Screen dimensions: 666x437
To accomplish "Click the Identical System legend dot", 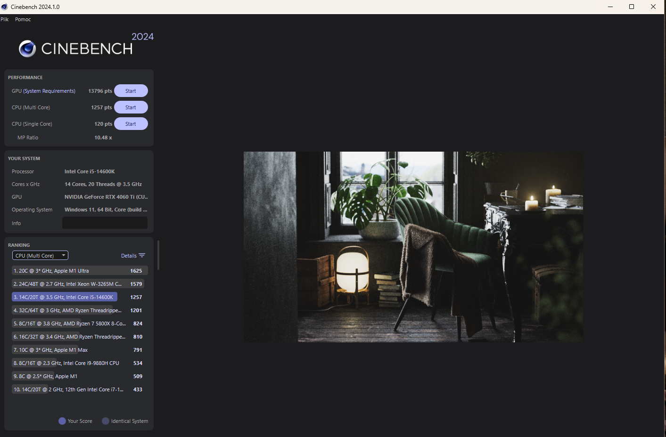I will (106, 421).
